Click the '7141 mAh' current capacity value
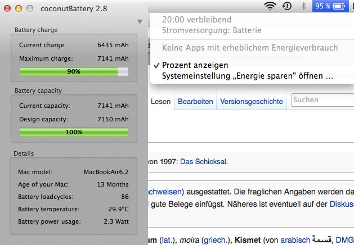 click(x=113, y=106)
